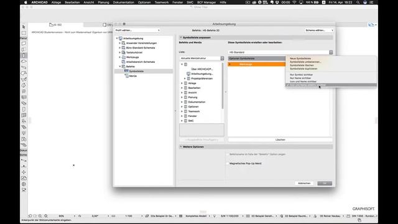The width and height of the screenshot is (398, 224).
Task: Open the Aktuelle Menüstruktur list dropdown
Action: point(201,58)
